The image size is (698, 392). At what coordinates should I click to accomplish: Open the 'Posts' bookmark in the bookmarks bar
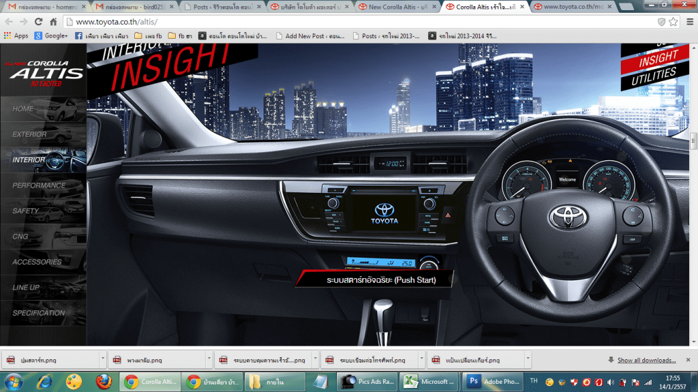click(x=386, y=35)
